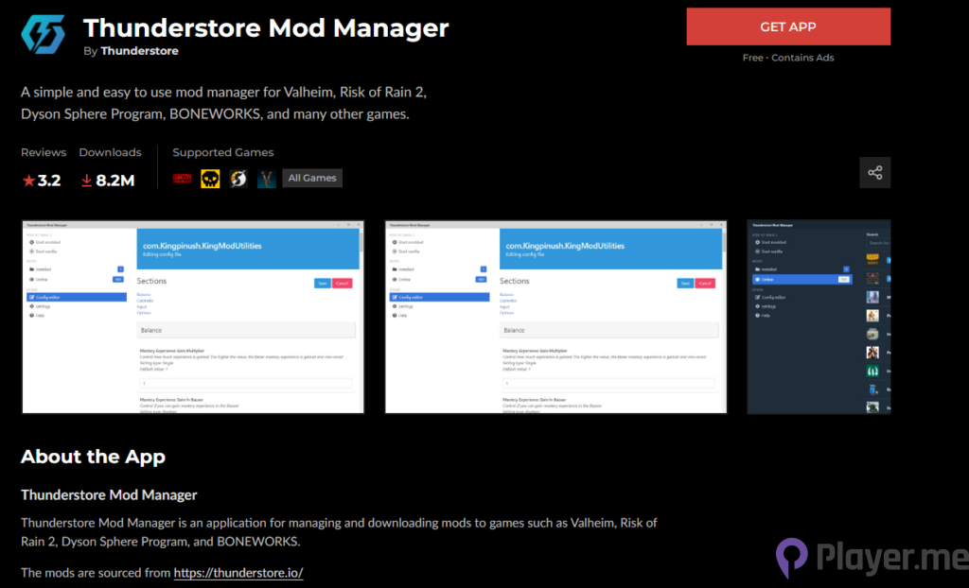The width and height of the screenshot is (969, 588).
Task: Click the red download arrow icon
Action: tap(86, 181)
